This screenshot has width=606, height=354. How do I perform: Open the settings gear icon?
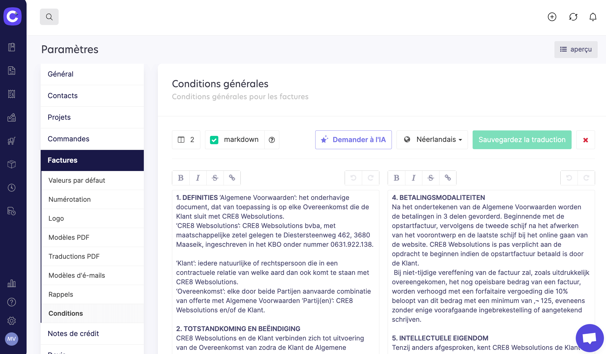[x=12, y=321]
